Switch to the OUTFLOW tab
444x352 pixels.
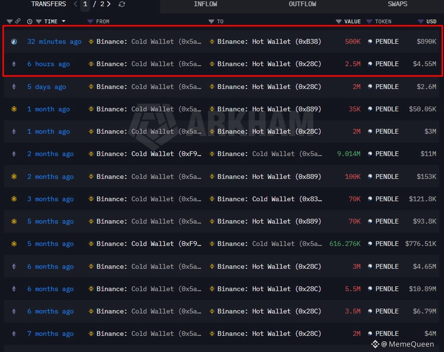(302, 4)
